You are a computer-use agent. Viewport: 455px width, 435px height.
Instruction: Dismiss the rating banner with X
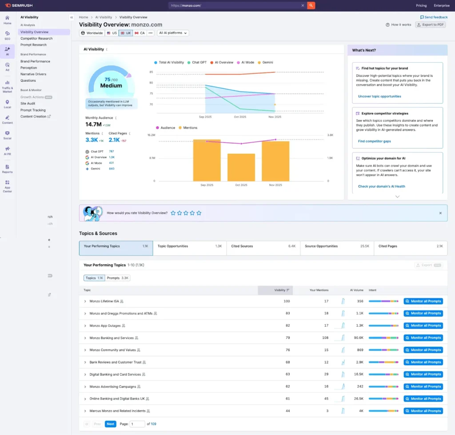440,213
